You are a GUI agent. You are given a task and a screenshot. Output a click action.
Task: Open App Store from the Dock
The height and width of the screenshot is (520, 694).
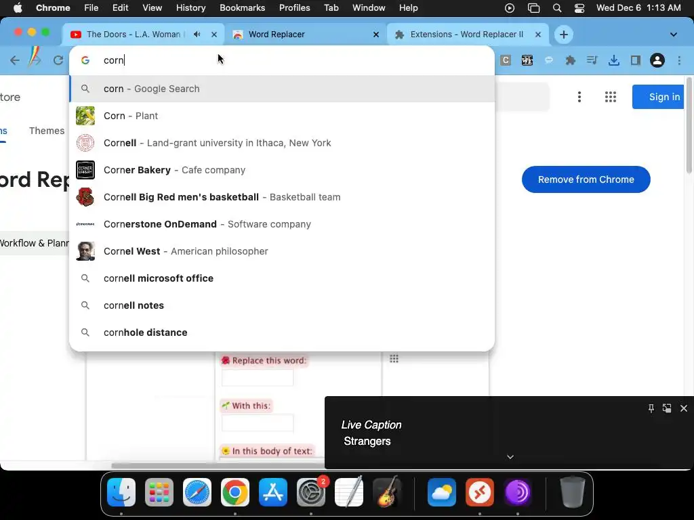coord(273,492)
